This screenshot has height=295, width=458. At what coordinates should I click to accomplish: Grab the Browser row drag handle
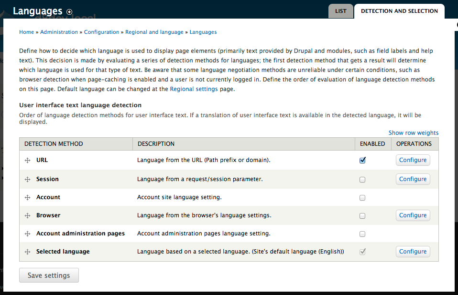[x=27, y=215]
